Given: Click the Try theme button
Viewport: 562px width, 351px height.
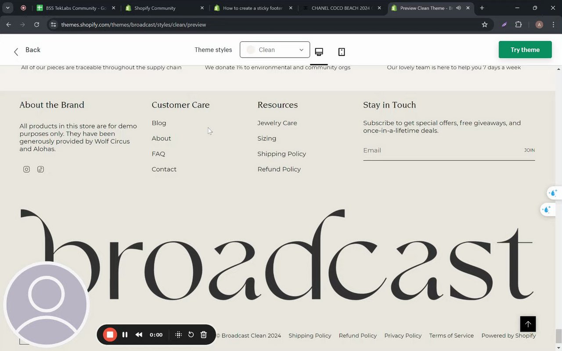Looking at the screenshot, I should pos(525,50).
